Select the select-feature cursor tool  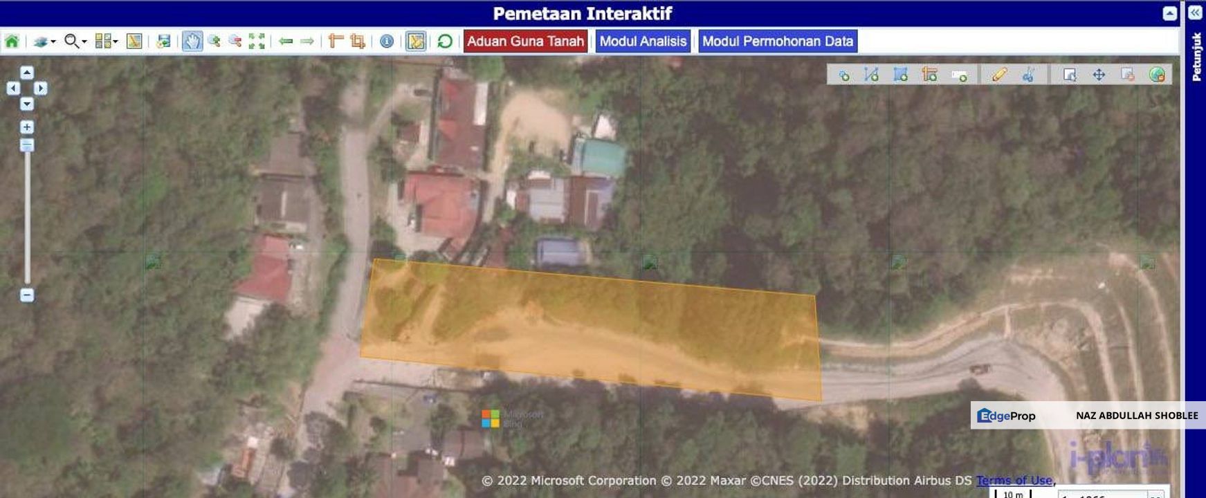point(1070,75)
